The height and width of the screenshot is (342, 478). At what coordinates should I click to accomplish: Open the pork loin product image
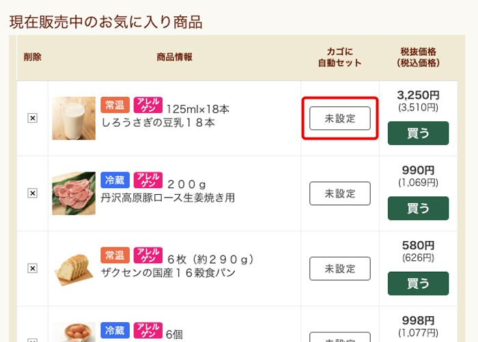(74, 193)
